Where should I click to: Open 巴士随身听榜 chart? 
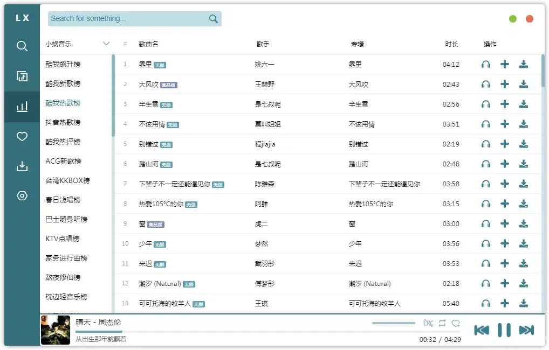(x=66, y=219)
